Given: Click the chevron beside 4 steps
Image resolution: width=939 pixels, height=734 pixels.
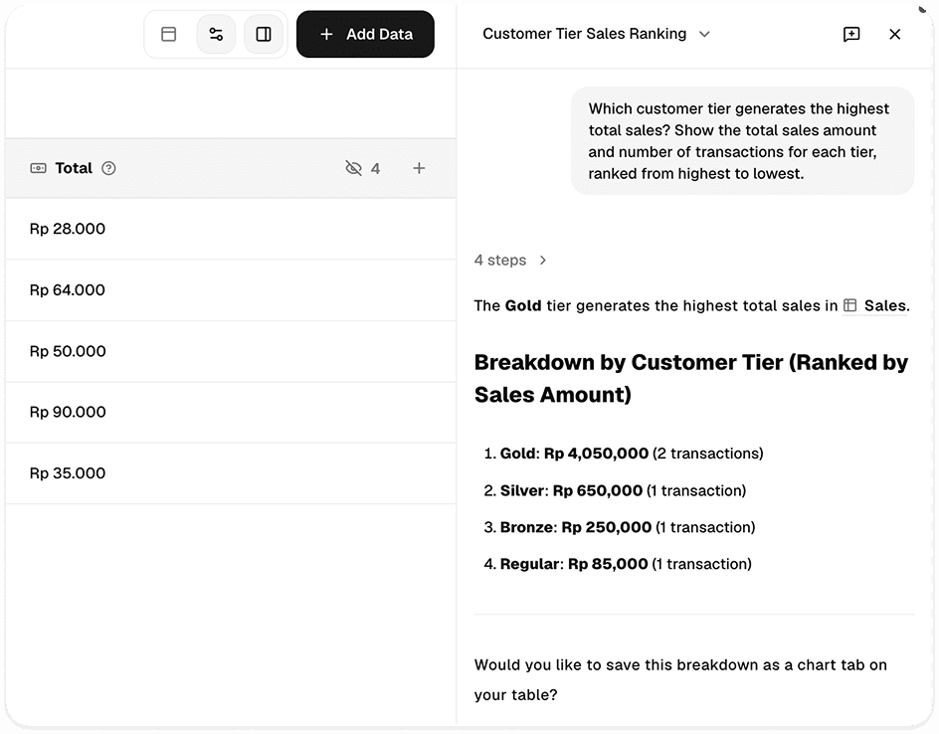Looking at the screenshot, I should click(x=542, y=260).
